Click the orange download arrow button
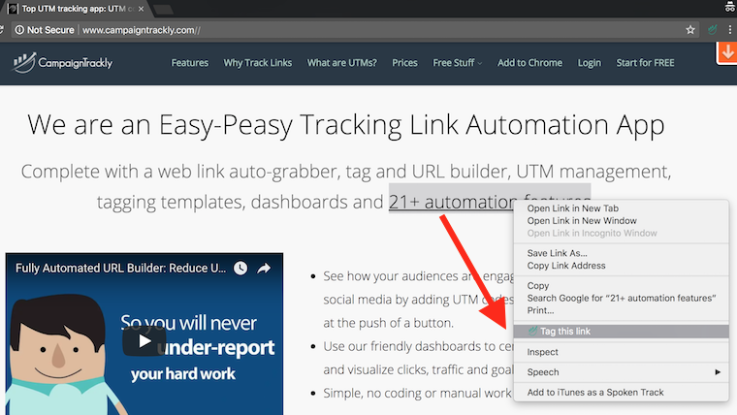The width and height of the screenshot is (737, 415). click(x=726, y=52)
